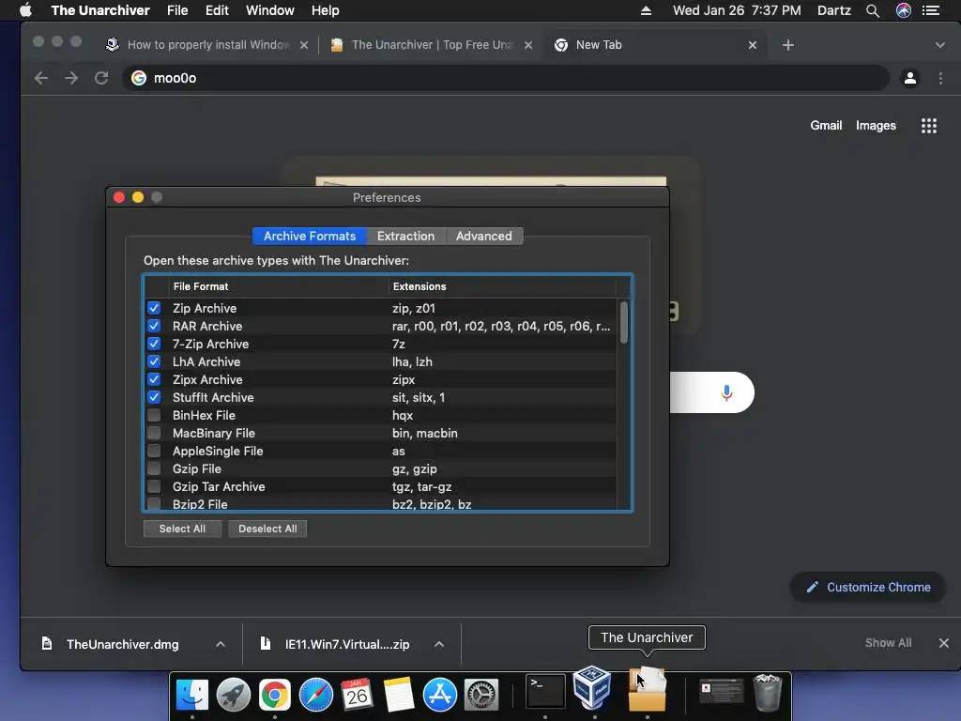Sort by Extensions column header
The image size is (961, 721).
pyautogui.click(x=503, y=286)
